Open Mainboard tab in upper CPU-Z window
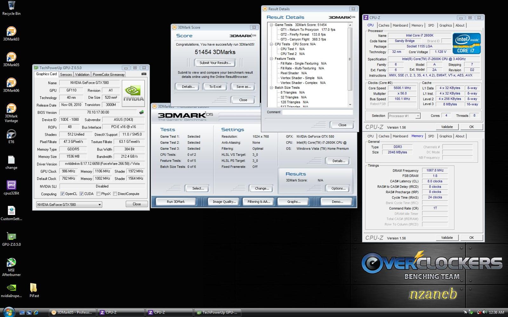Image resolution: width=508 pixels, height=317 pixels. (400, 25)
